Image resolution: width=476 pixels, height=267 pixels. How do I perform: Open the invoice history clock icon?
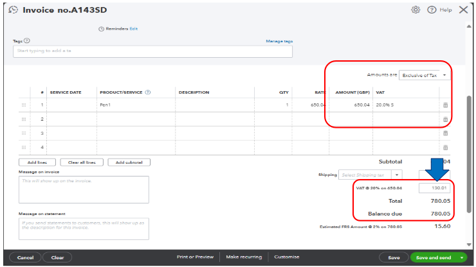[13, 10]
